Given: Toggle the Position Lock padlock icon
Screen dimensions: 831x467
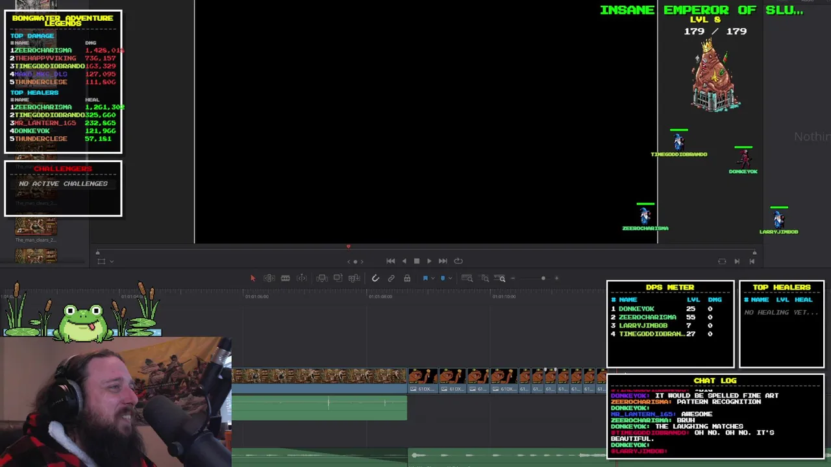Looking at the screenshot, I should tap(407, 278).
